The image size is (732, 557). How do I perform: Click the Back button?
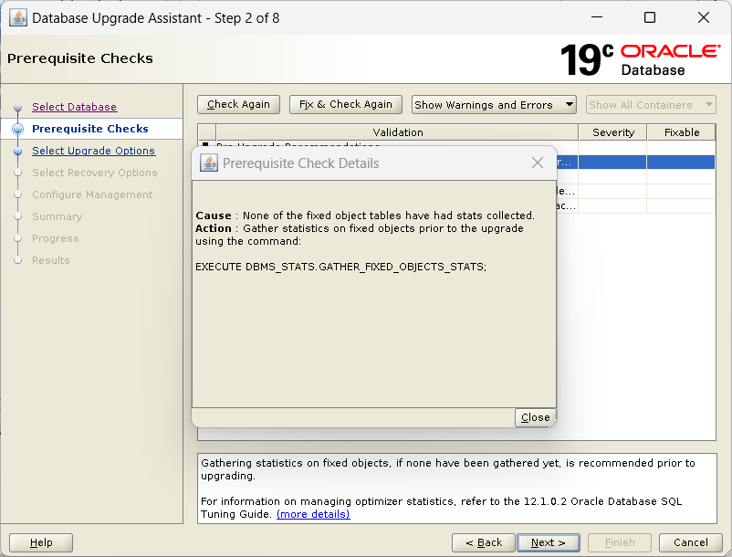483,542
